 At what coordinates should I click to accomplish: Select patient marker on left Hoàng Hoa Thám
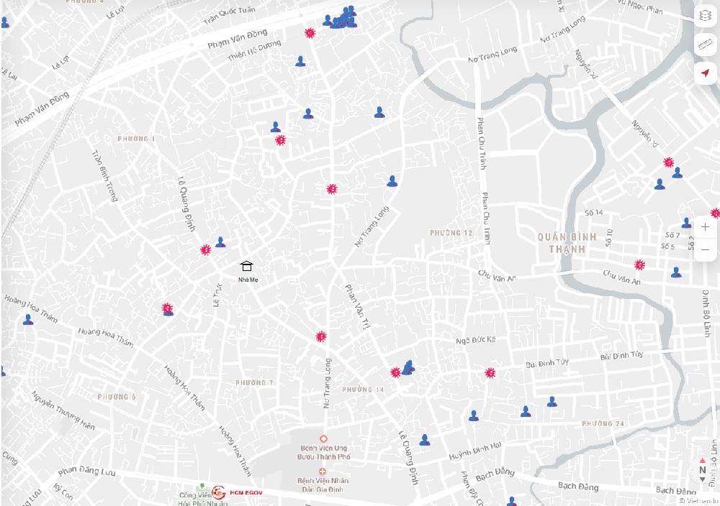[x=28, y=319]
